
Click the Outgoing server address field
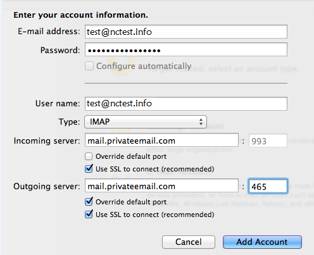click(x=161, y=185)
